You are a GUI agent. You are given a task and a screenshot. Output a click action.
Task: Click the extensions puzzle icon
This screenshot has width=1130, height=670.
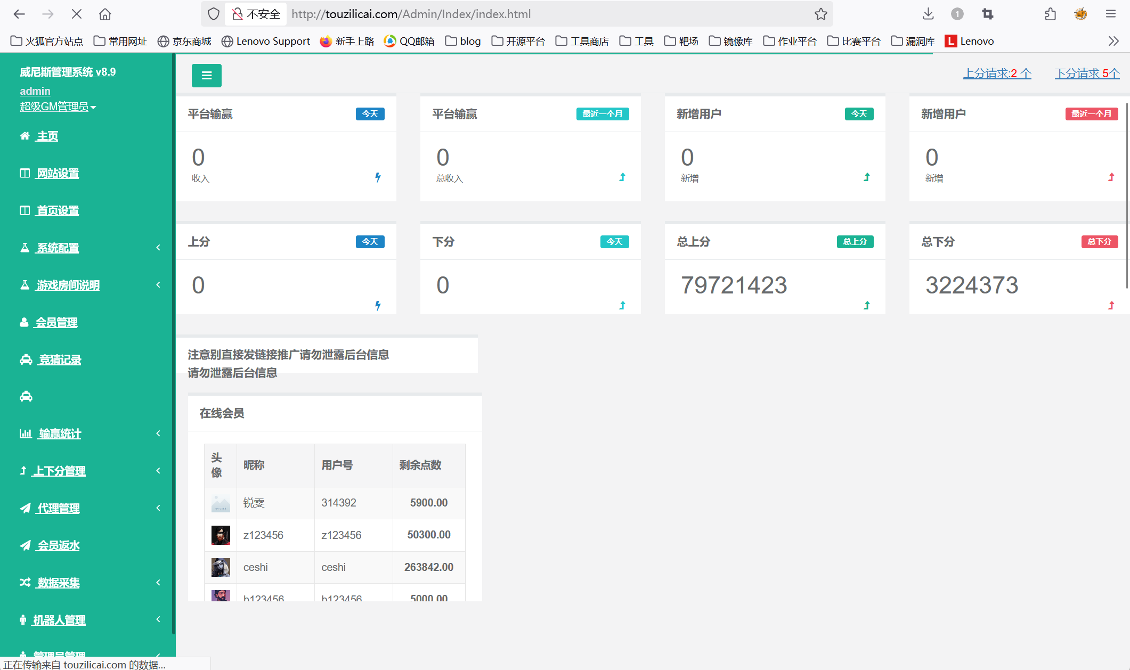tap(1050, 14)
